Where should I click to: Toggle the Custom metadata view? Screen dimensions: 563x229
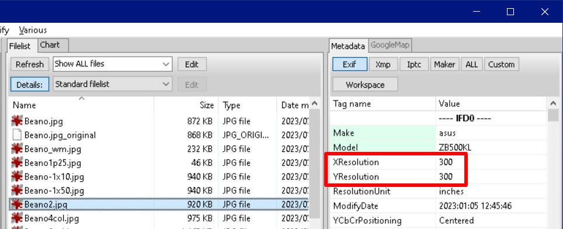[x=501, y=64]
